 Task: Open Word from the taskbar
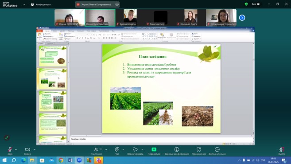pos(70,160)
